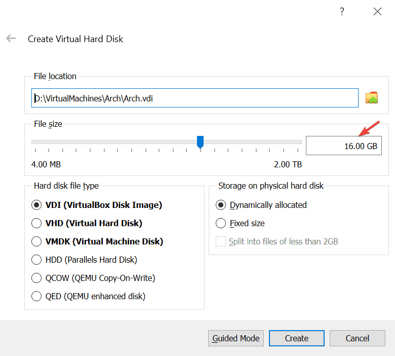Open the folder browse icon for file location

click(x=372, y=98)
